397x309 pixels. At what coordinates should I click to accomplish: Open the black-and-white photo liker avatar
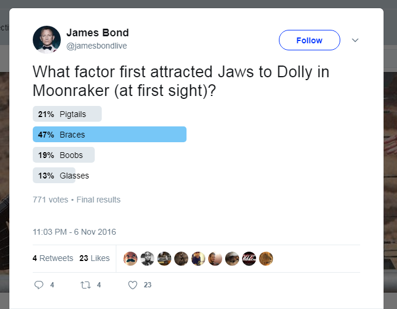147,259
